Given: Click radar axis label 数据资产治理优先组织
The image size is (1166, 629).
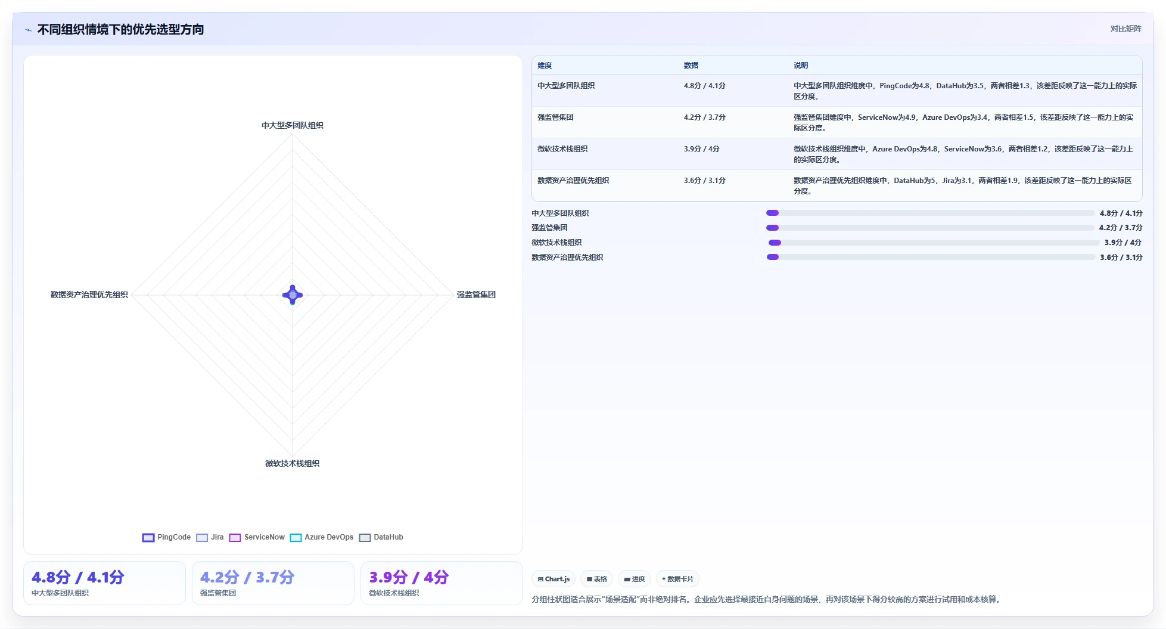Looking at the screenshot, I should (89, 295).
